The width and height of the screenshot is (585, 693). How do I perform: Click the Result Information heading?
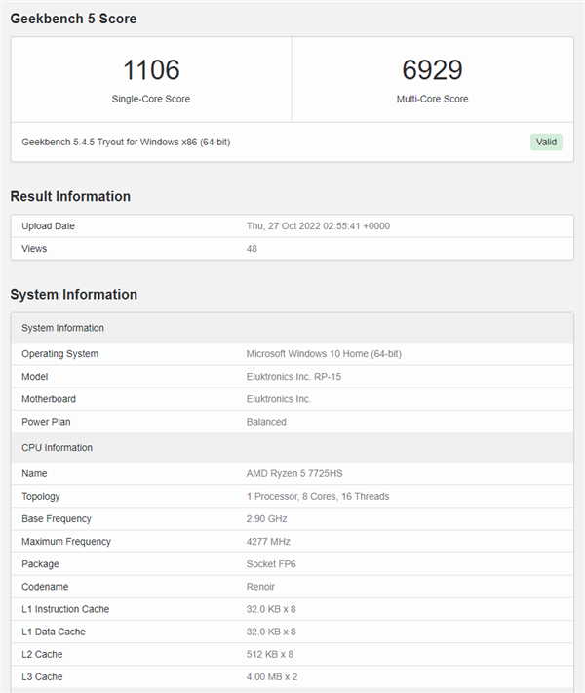tap(70, 196)
